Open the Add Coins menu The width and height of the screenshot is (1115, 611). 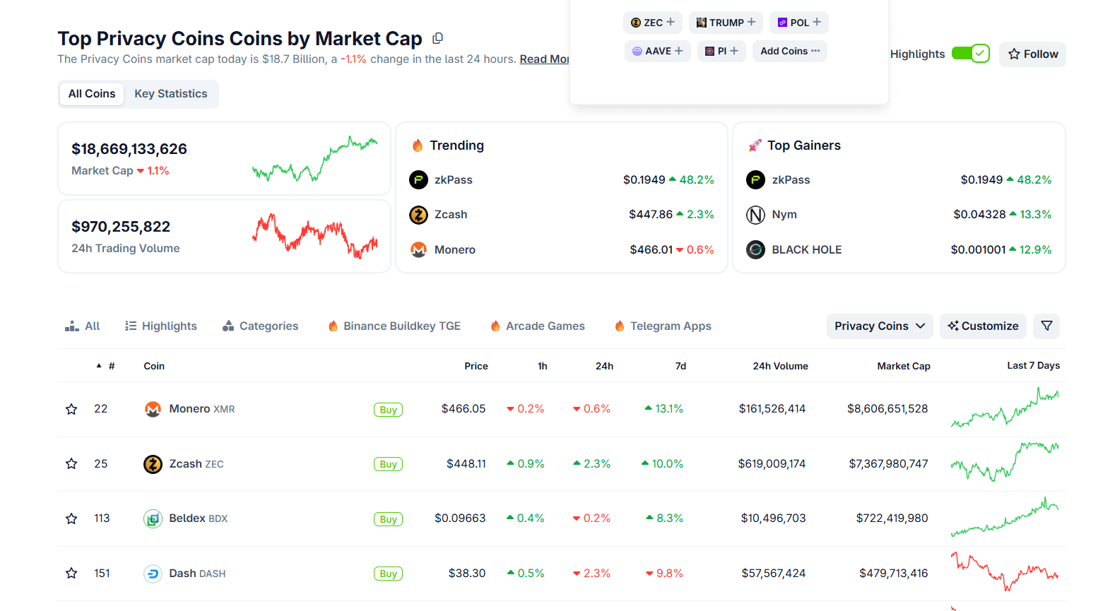click(789, 51)
